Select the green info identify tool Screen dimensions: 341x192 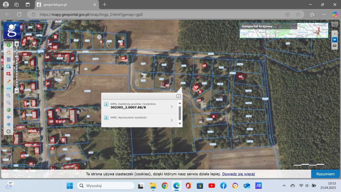(x=9, y=45)
